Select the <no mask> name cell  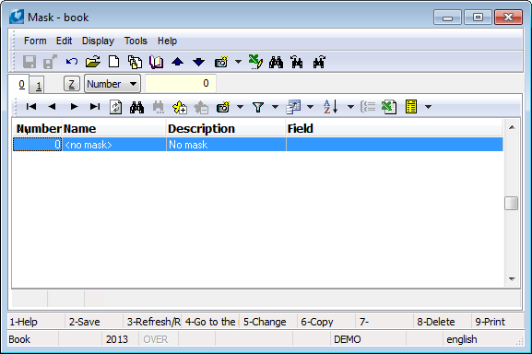114,145
